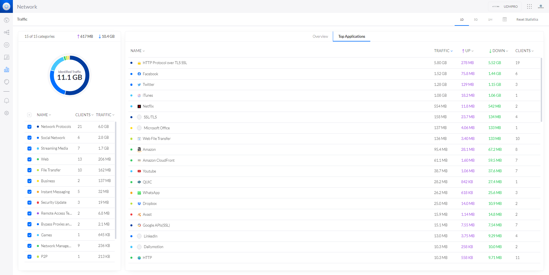
Task: Sort applications by the DOWN column
Action: (x=498, y=51)
